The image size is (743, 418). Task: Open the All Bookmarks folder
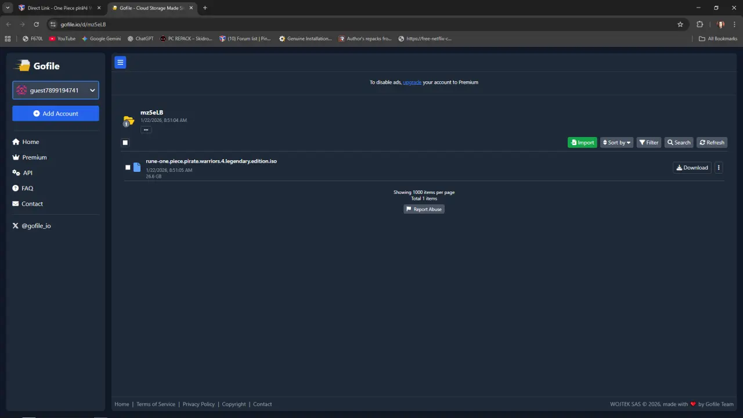tap(718, 39)
